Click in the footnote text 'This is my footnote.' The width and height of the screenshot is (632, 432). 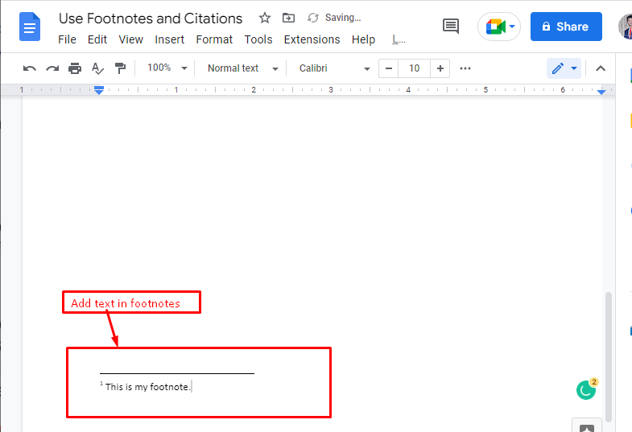[x=147, y=387]
